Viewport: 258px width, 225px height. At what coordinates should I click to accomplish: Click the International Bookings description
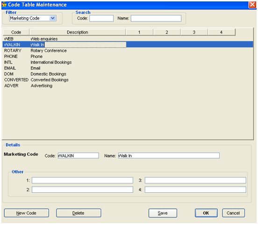click(x=51, y=62)
